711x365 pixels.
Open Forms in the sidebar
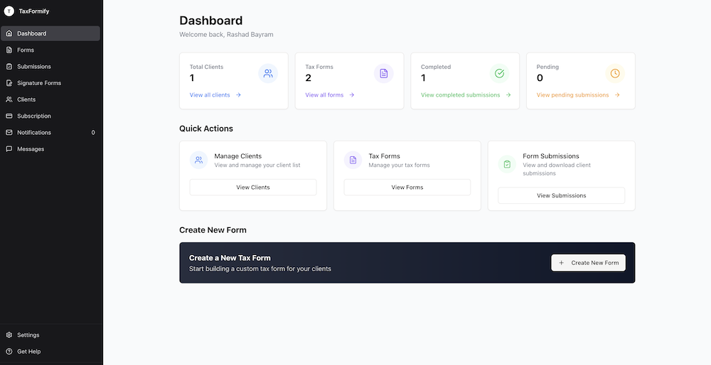click(x=26, y=50)
